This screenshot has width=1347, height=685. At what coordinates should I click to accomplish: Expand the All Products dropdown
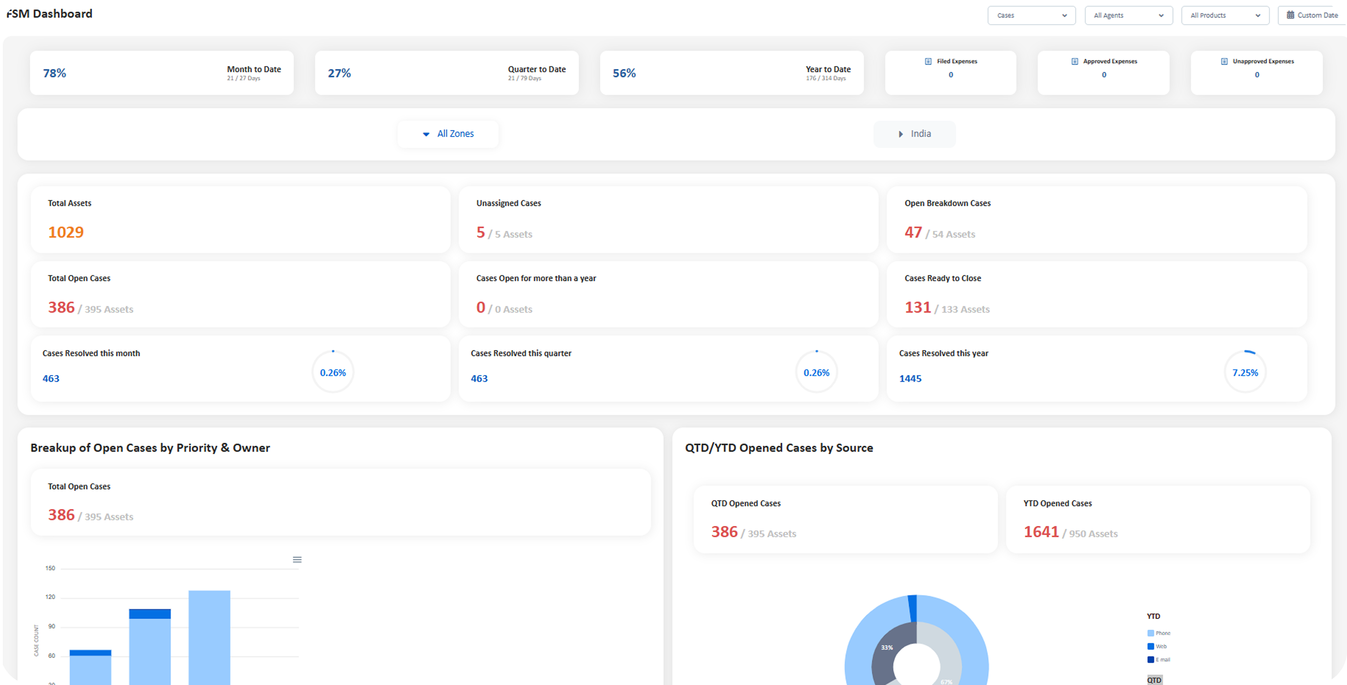click(1225, 15)
